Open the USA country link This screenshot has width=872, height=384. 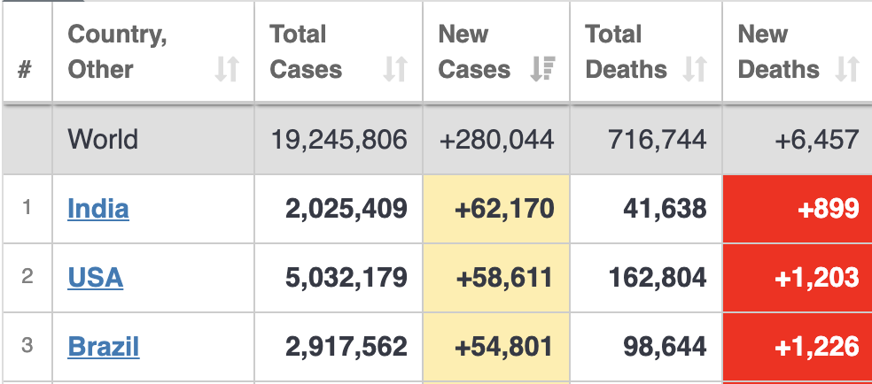click(x=95, y=278)
